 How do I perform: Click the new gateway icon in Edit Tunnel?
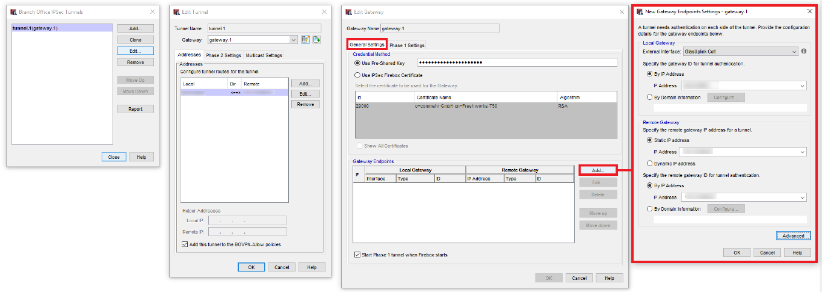coord(317,40)
